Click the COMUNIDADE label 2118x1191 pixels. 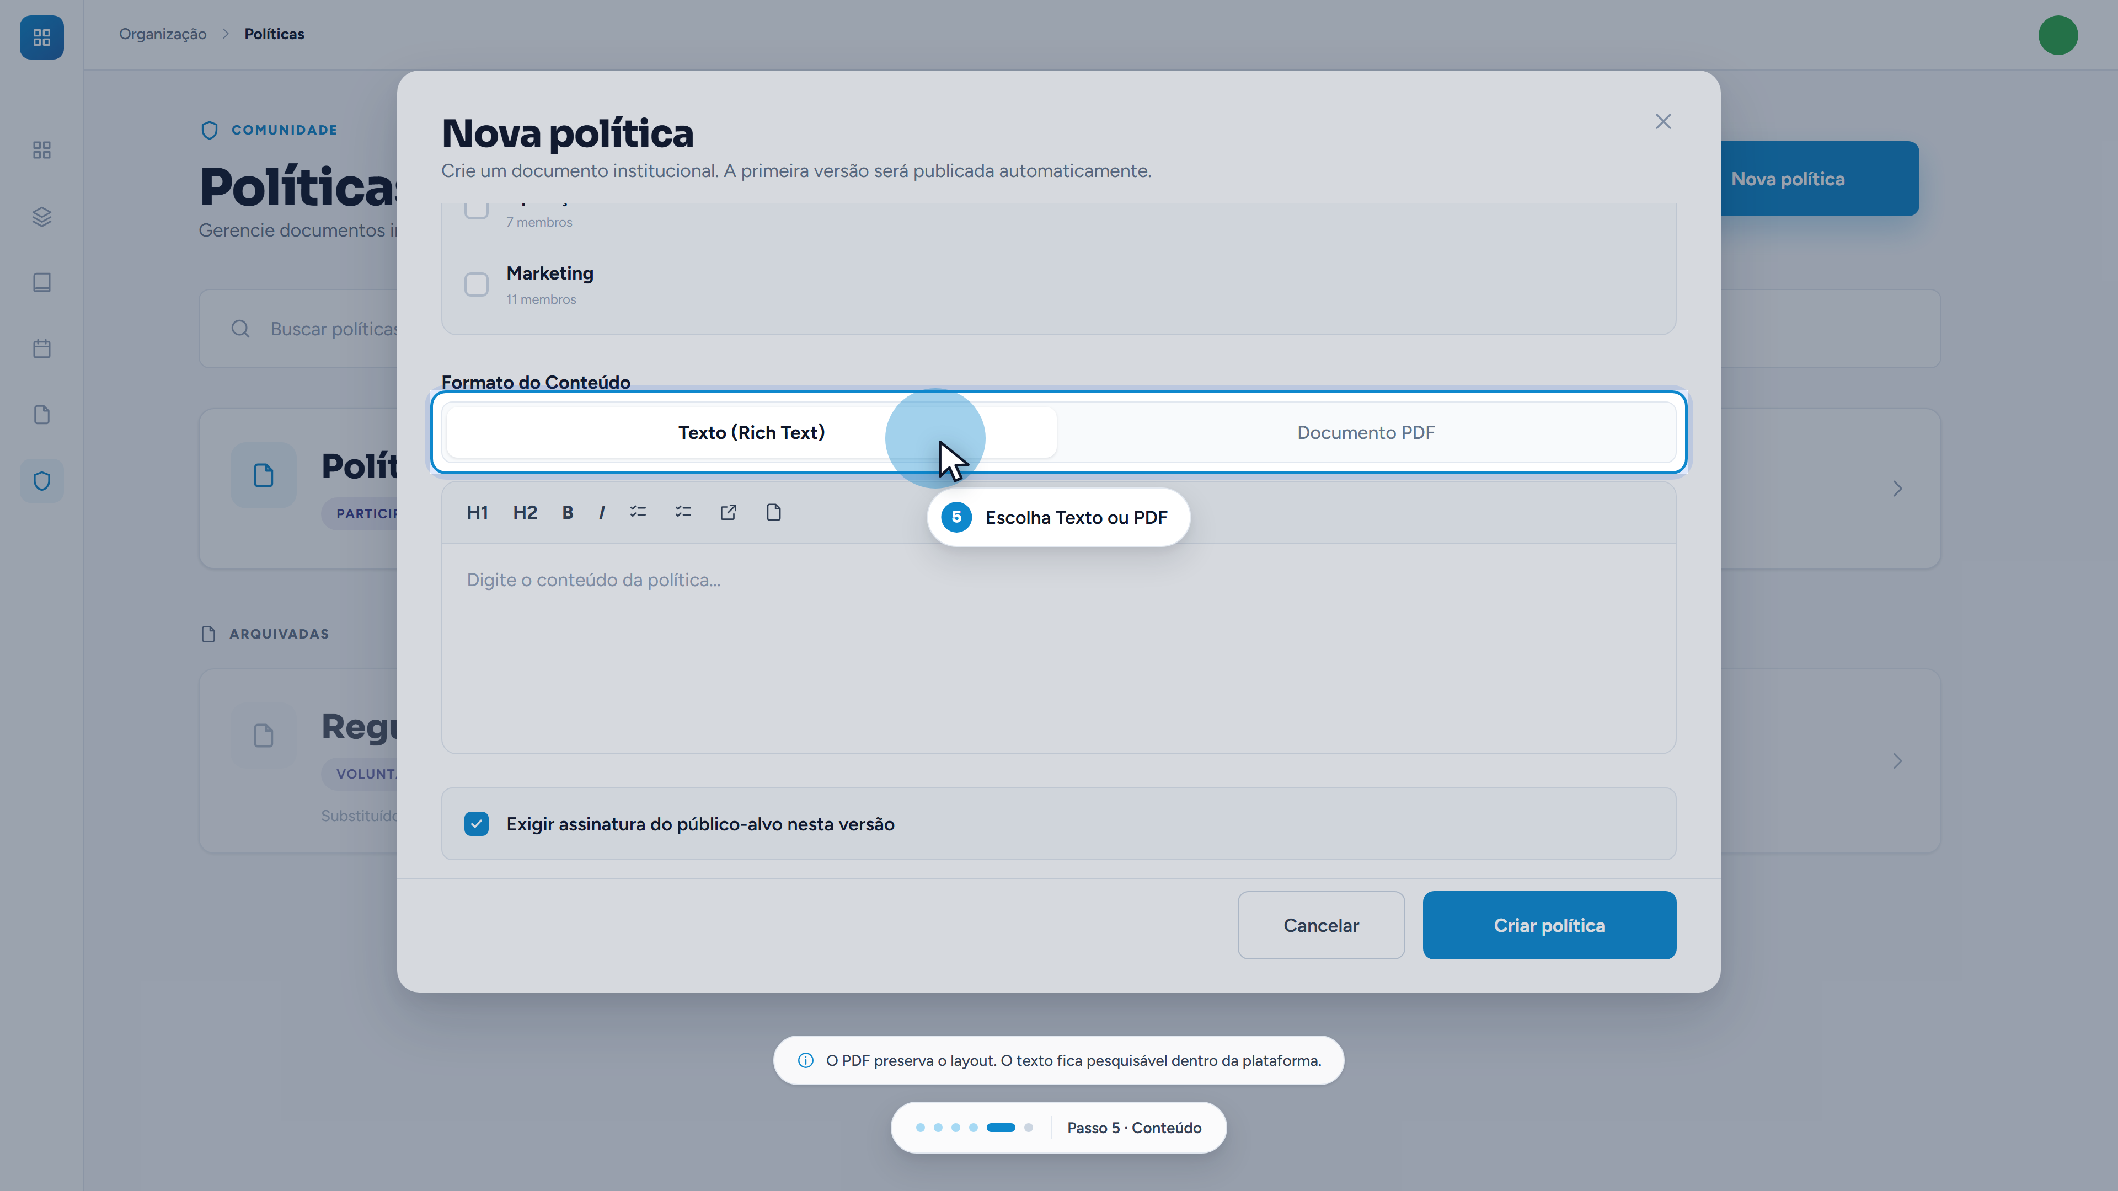(285, 130)
